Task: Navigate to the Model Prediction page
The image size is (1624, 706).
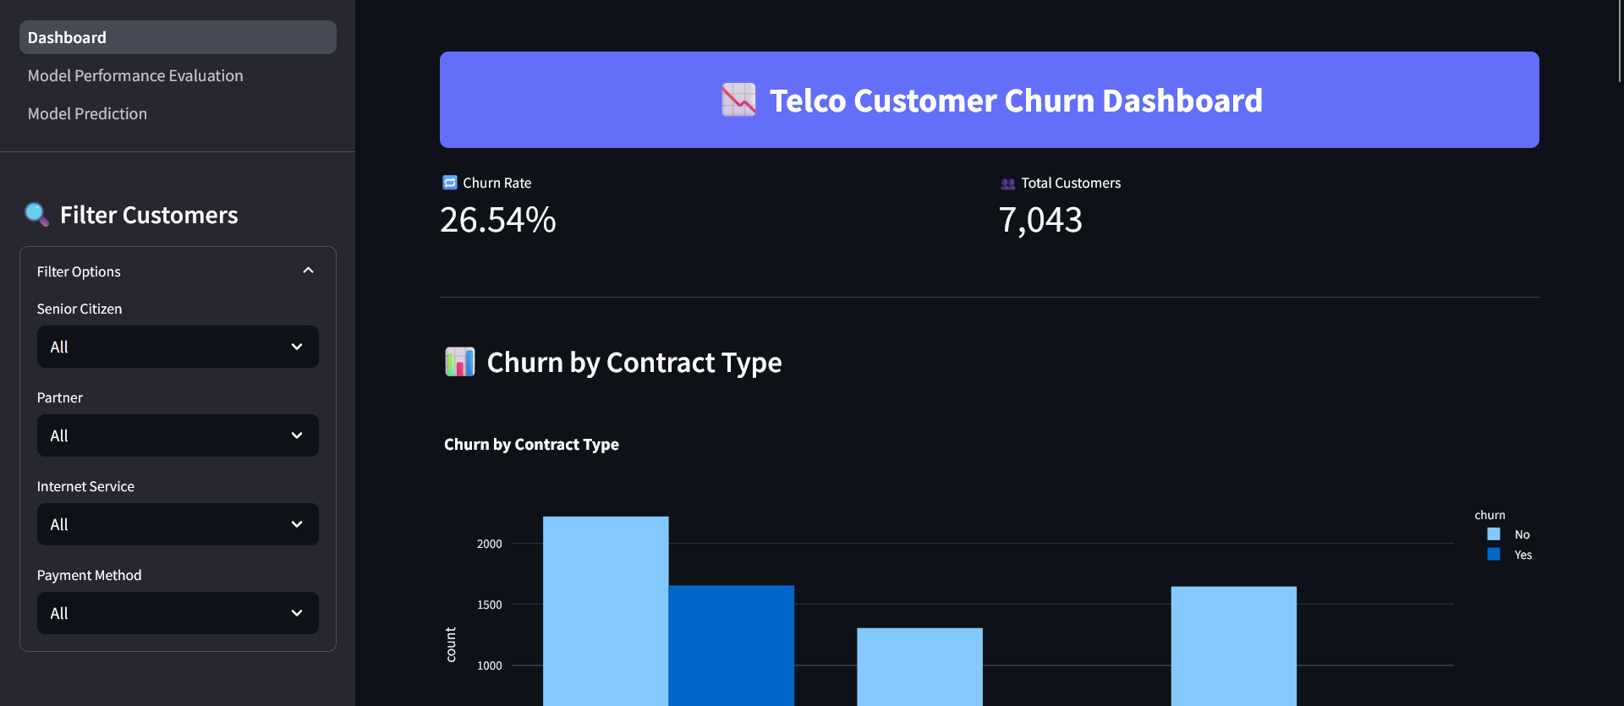Action: click(87, 113)
